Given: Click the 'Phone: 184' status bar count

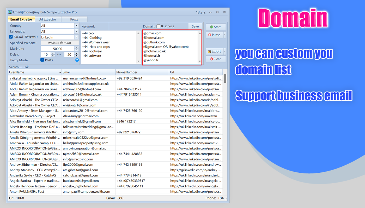Looking at the screenshot, I should (215, 198).
